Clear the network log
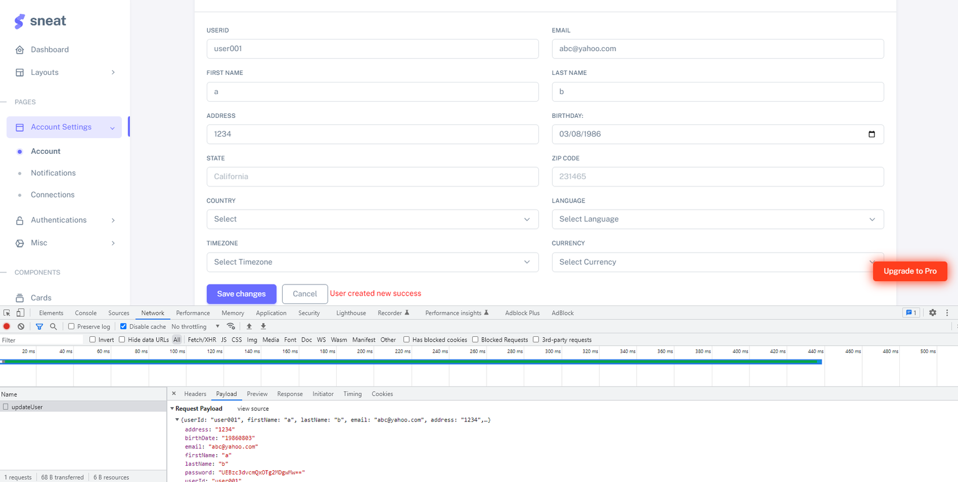This screenshot has width=958, height=482. coord(21,326)
